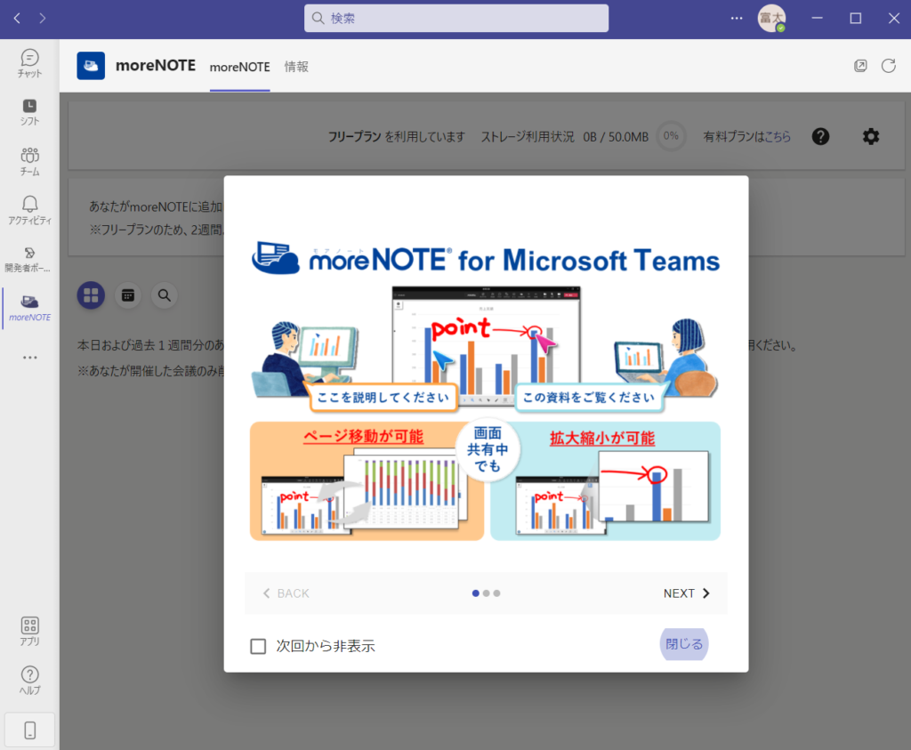
Task: Reload the moreNOTE tab
Action: 889,66
